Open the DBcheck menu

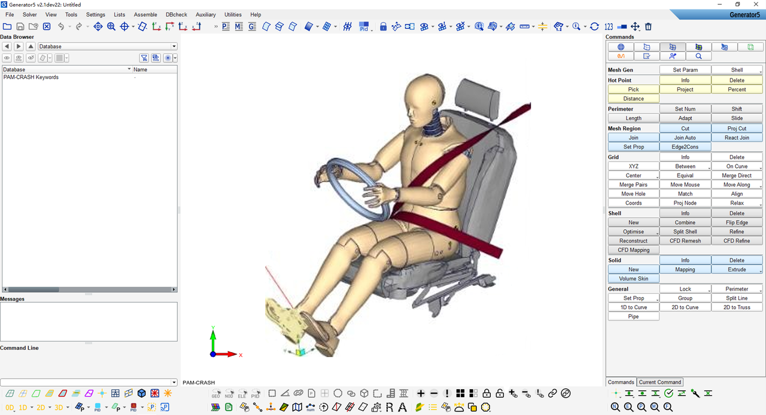pyautogui.click(x=176, y=14)
